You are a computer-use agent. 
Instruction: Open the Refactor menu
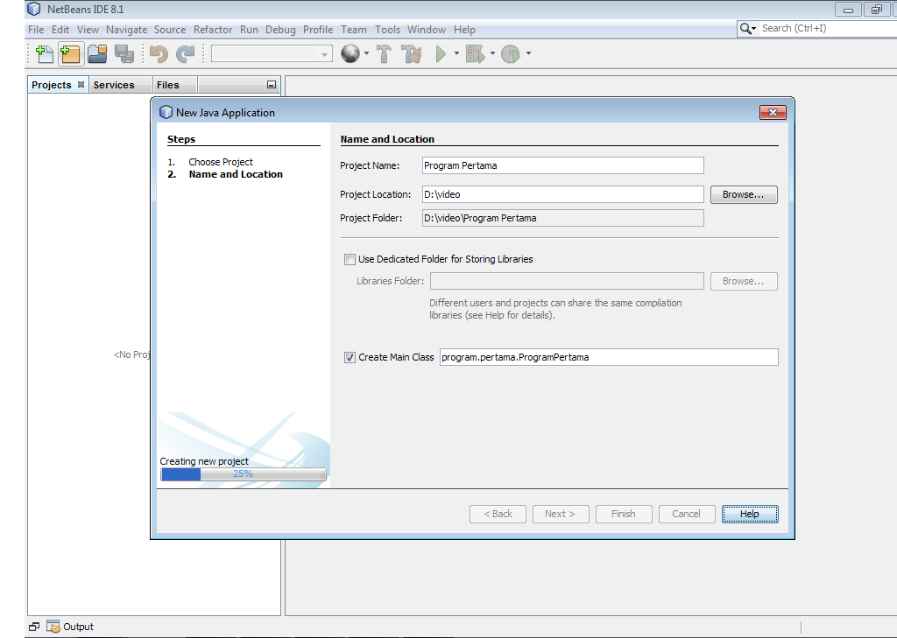213,30
